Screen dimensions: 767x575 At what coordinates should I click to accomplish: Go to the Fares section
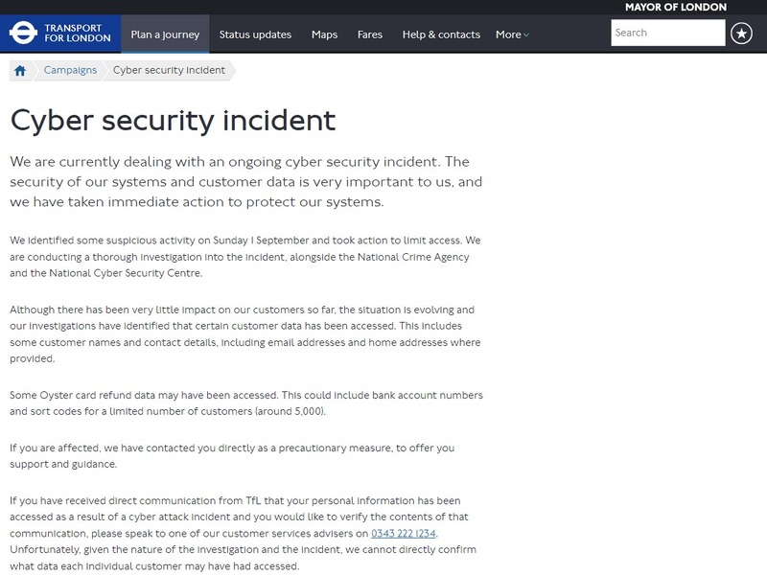(x=369, y=34)
